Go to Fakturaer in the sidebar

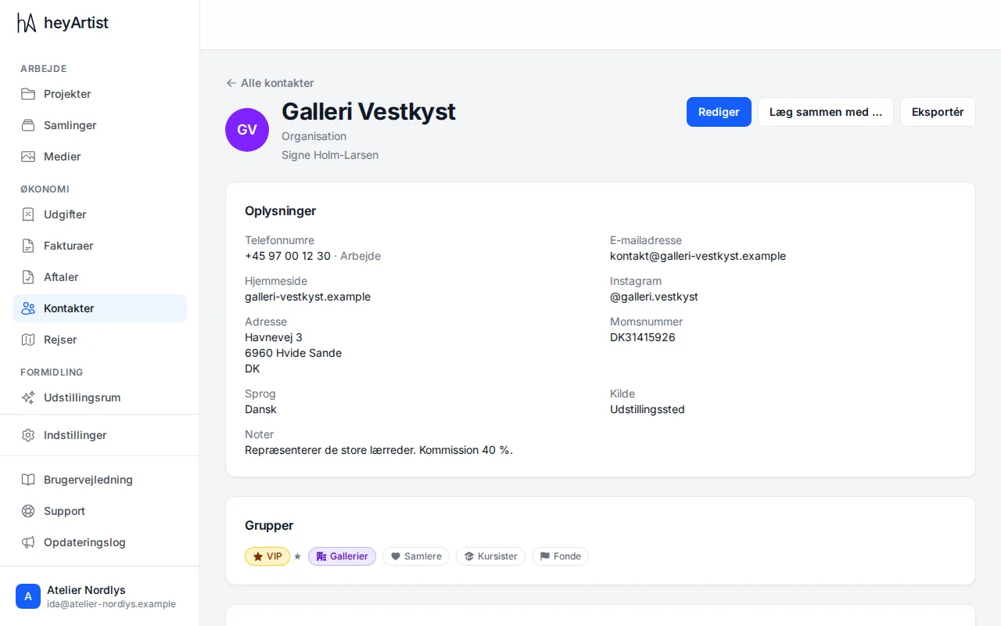point(99,246)
